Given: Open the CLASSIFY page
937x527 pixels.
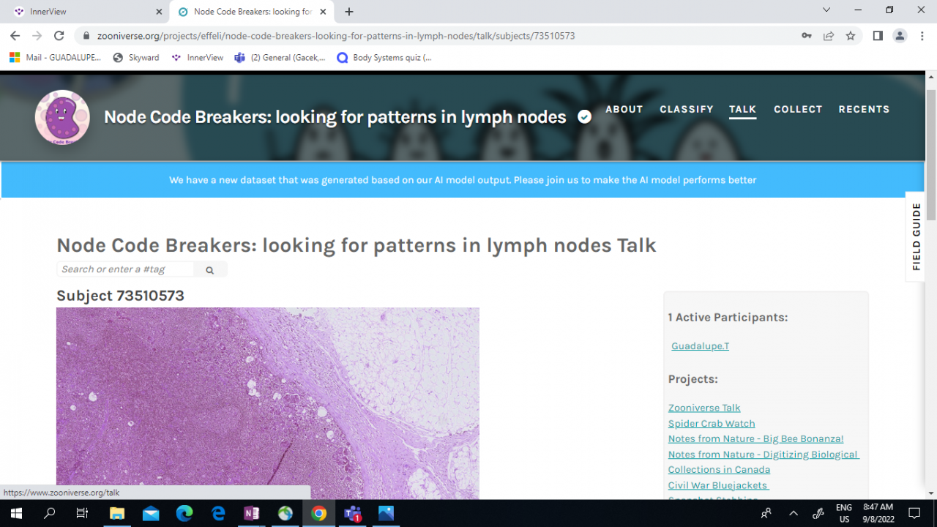Looking at the screenshot, I should click(x=687, y=109).
